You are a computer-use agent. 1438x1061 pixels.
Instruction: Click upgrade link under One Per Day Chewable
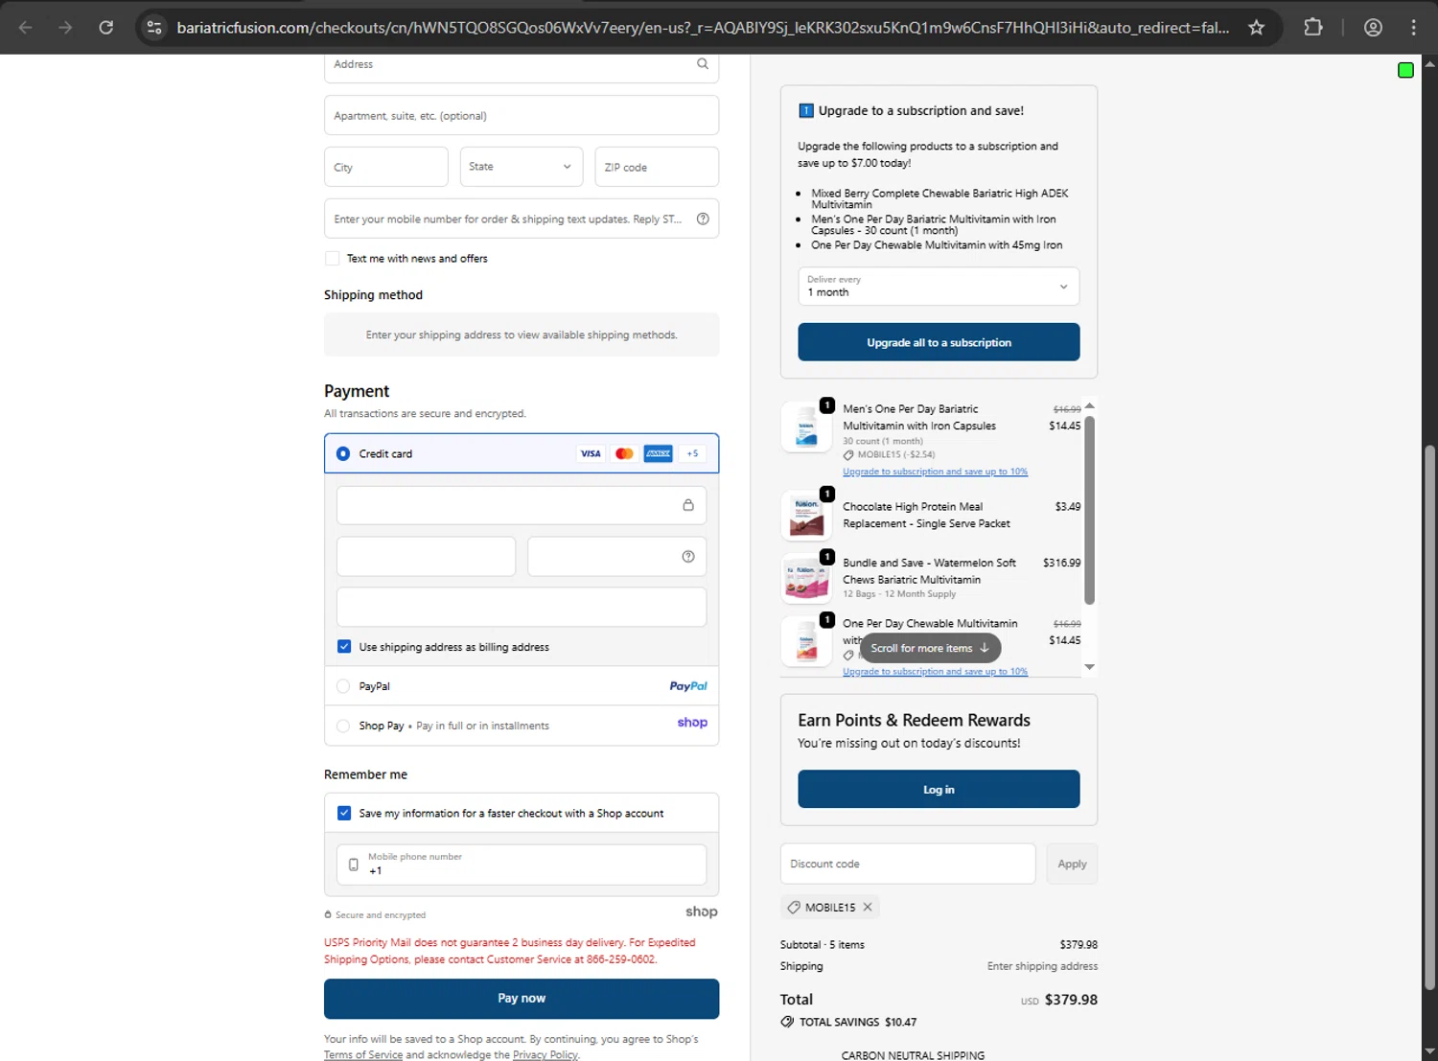click(x=935, y=672)
